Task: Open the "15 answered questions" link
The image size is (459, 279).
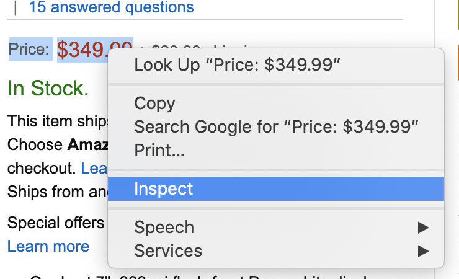Action: coord(111,8)
